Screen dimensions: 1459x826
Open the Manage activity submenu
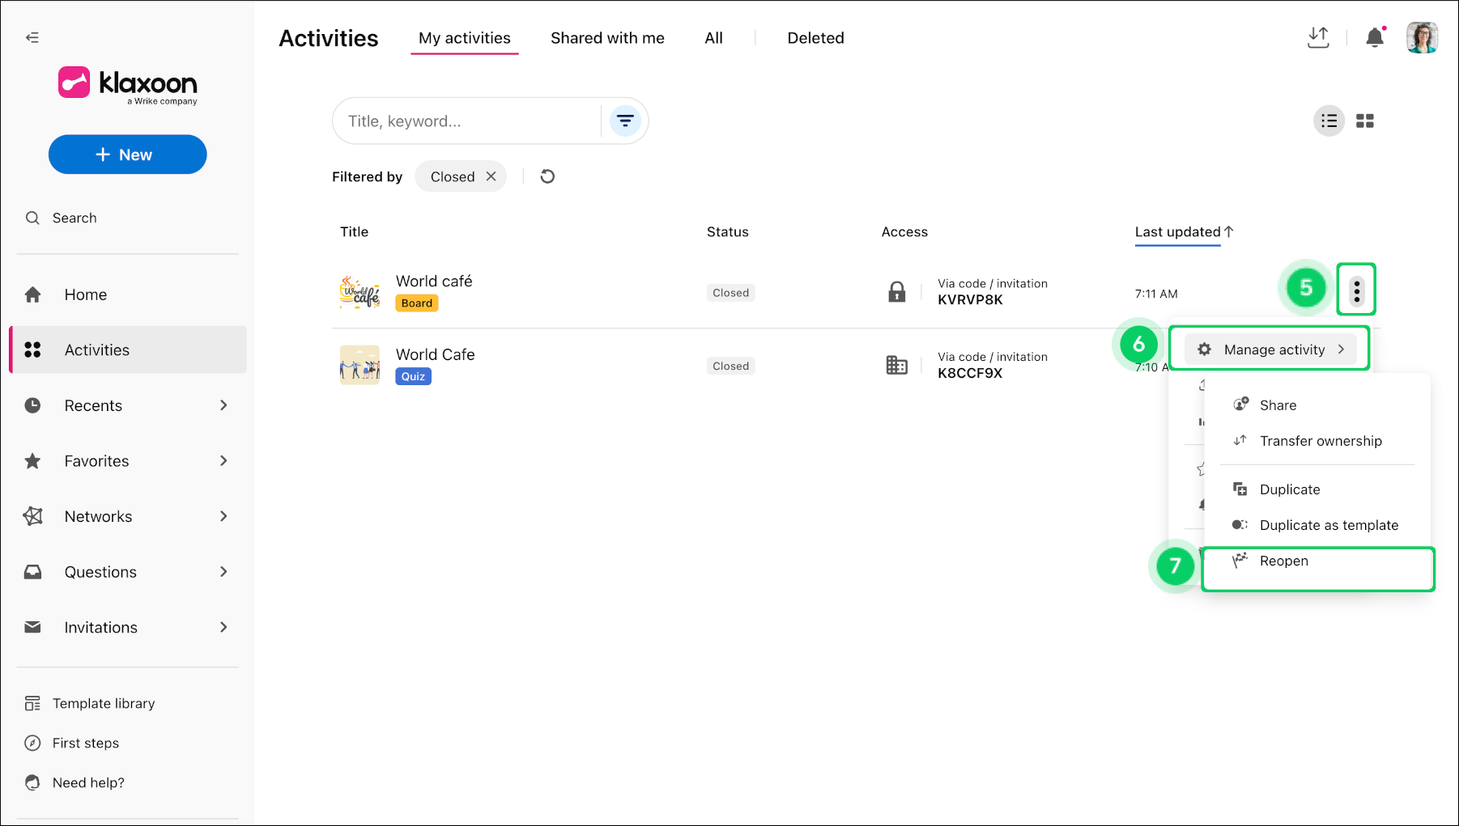(1270, 349)
